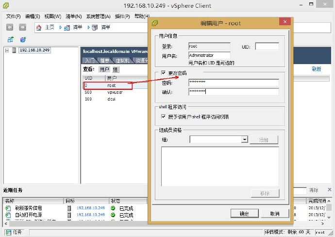Click the 确定 OK button
The width and height of the screenshot is (335, 237).
pos(244,213)
